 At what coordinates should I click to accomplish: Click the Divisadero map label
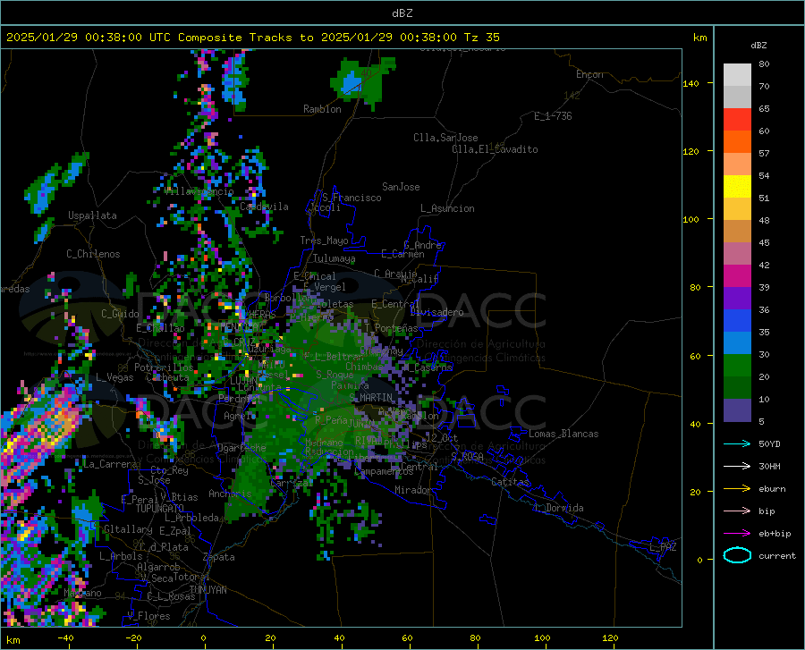(x=436, y=312)
